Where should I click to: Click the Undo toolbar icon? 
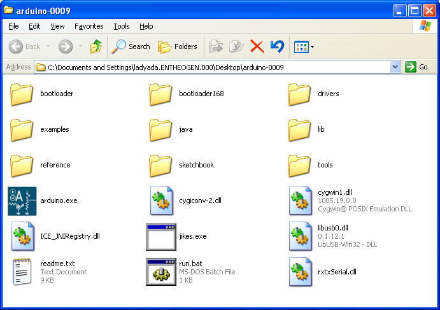tap(277, 46)
